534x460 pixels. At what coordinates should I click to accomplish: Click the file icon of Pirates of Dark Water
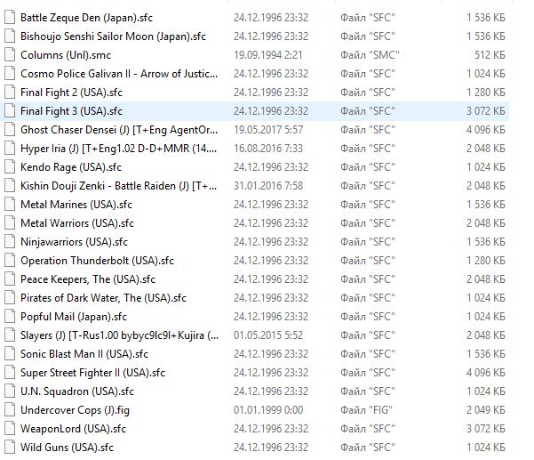click(x=10, y=298)
